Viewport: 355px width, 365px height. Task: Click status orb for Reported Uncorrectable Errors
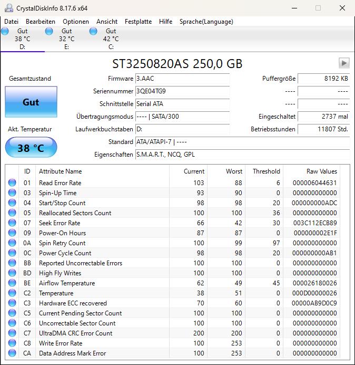coord(12,263)
